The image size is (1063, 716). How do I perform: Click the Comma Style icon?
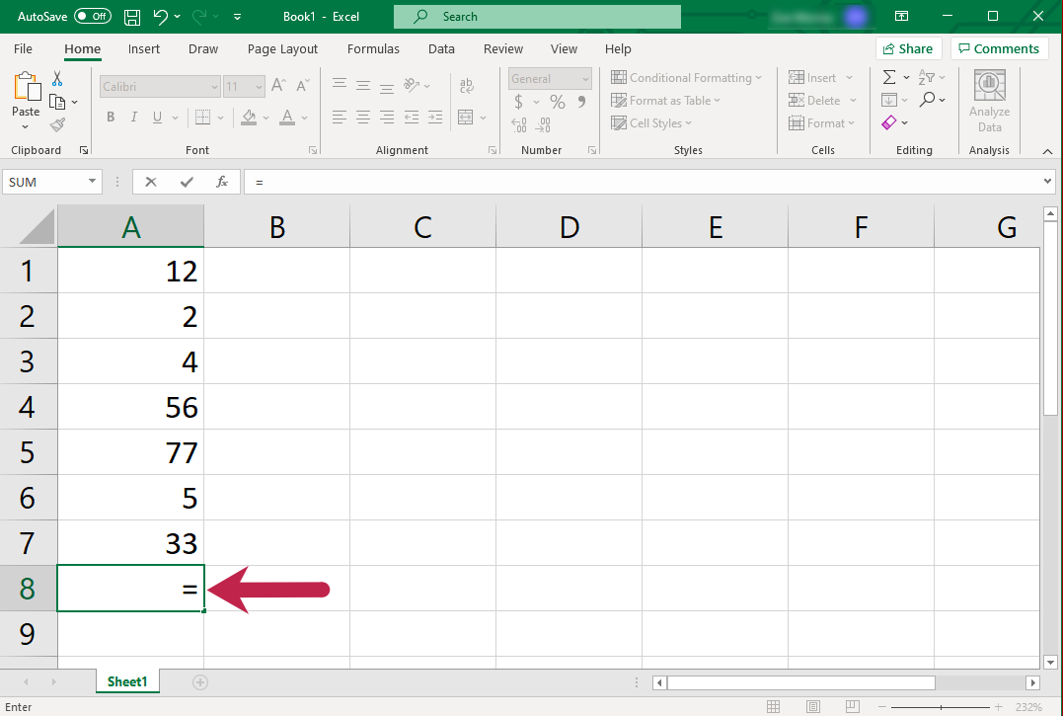(x=581, y=102)
